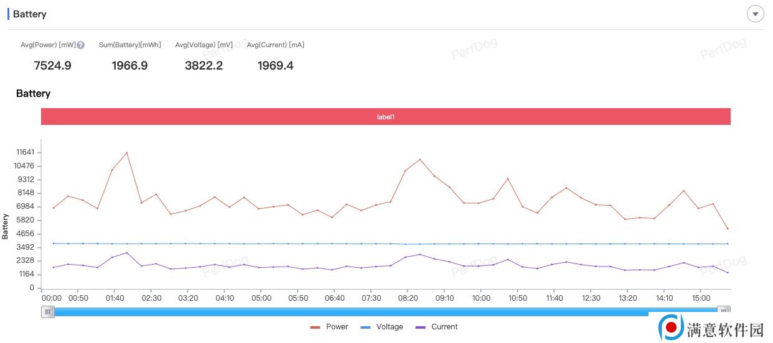Click the Avg(Power) value 7524.9
The width and height of the screenshot is (773, 343).
52,66
